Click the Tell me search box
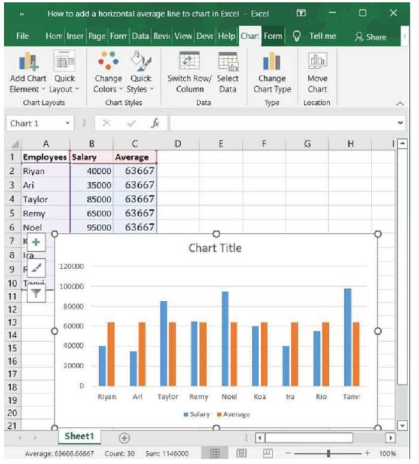The height and width of the screenshot is (464, 419). click(323, 36)
